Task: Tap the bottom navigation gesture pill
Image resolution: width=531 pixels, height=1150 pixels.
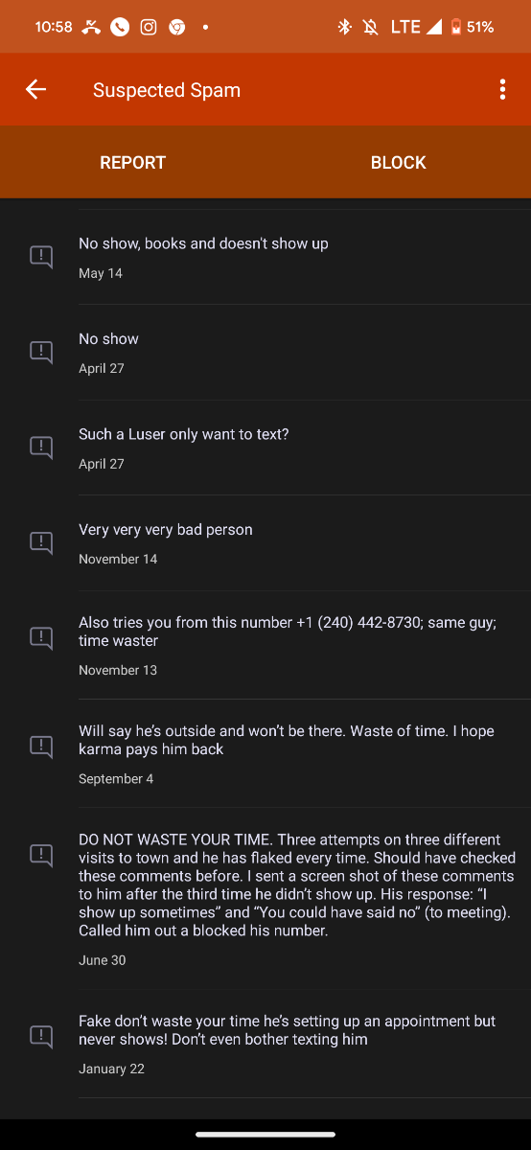Action: 265,1135
